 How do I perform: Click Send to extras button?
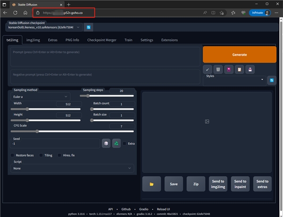click(262, 184)
